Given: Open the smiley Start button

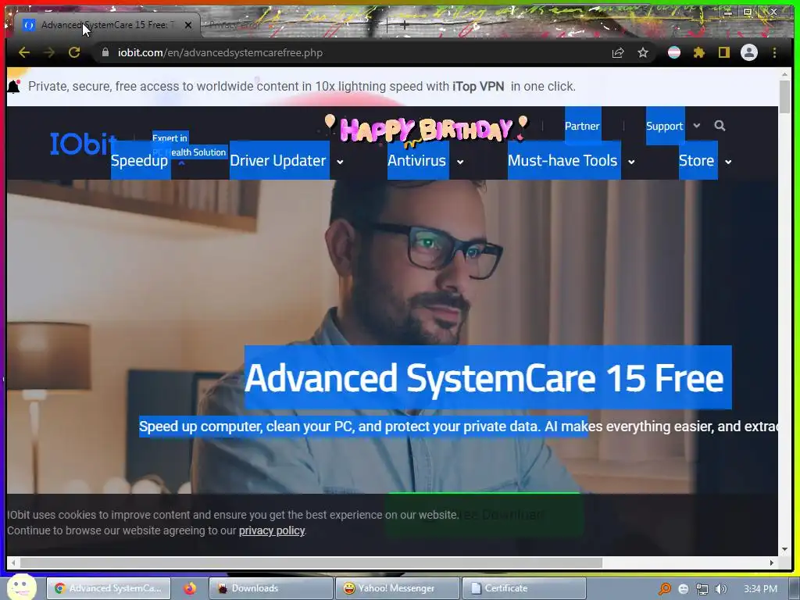Looking at the screenshot, I should pyautogui.click(x=21, y=587).
